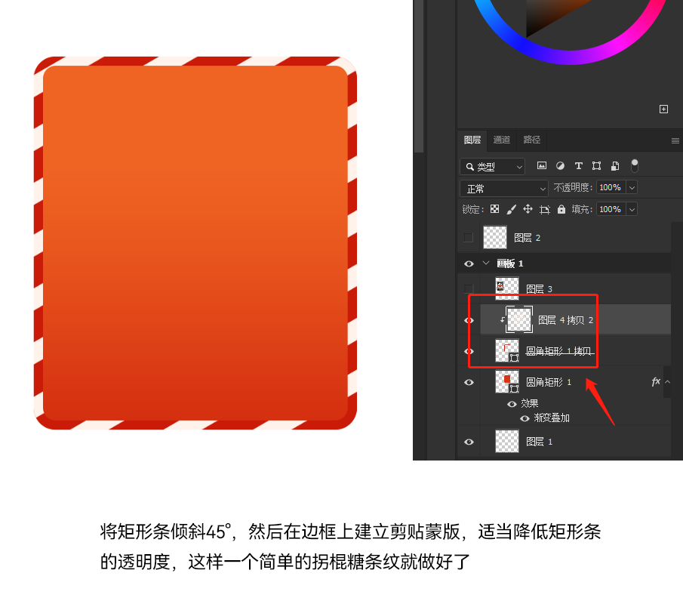Click the 图层 1 layer name

(x=540, y=442)
